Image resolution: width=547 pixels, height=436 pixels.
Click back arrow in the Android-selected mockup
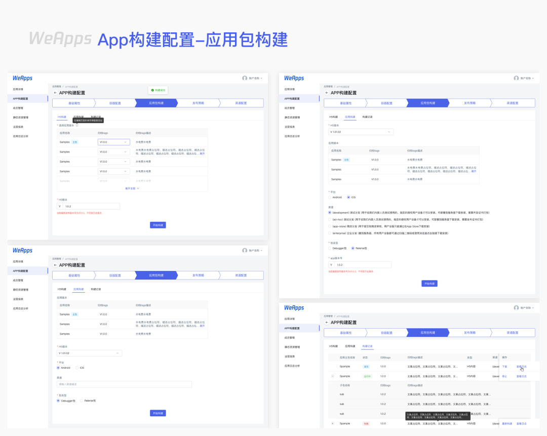pos(55,265)
